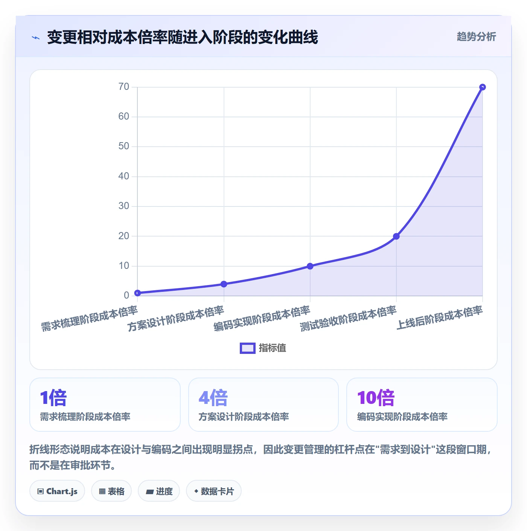
Task: Click the 测试验收阶段成本倍率 x-axis label
Action: [x=348, y=319]
